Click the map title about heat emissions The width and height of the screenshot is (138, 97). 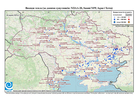coord(69,8)
